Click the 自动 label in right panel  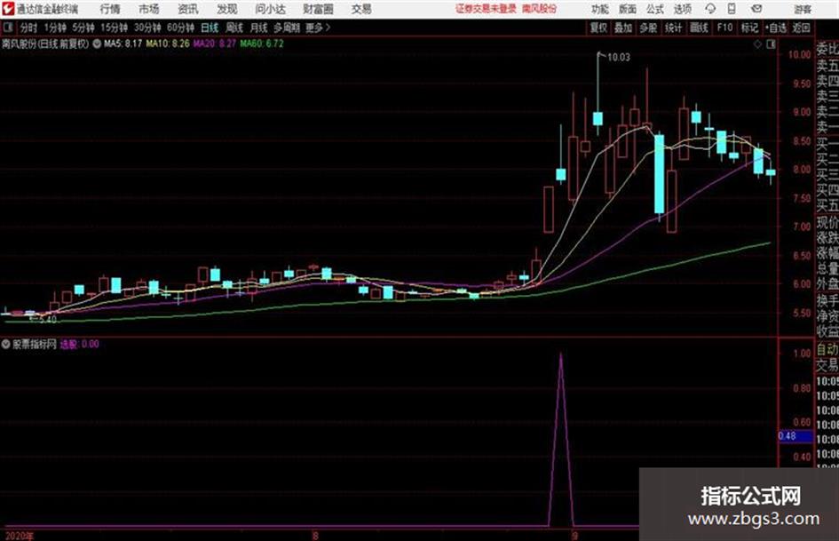[x=827, y=349]
